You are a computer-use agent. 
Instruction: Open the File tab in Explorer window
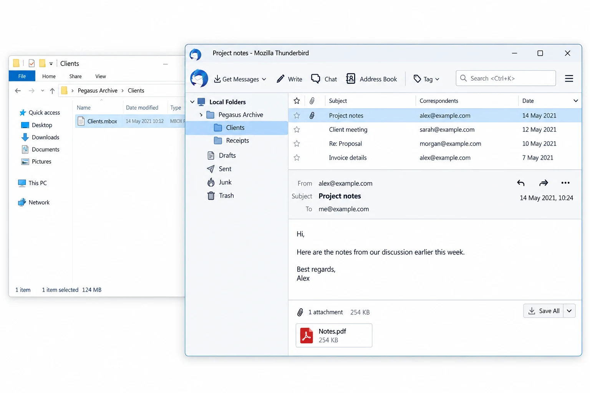click(x=22, y=76)
